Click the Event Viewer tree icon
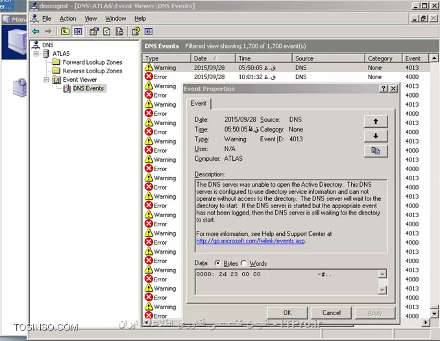The image size is (440, 341). (56, 80)
